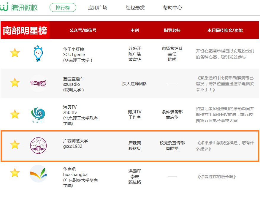The width and height of the screenshot is (260, 206).
Task: Open the 应用广场 menu item
Action: coord(98,8)
